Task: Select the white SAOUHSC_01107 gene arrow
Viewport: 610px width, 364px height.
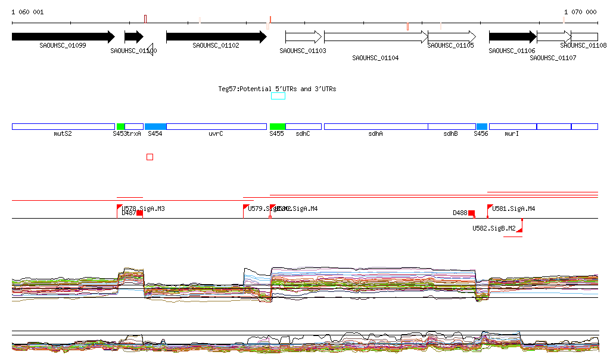Action: (x=554, y=37)
